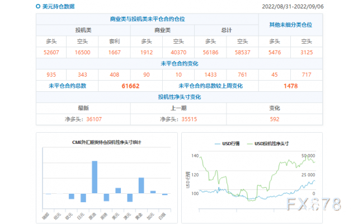Select the 商业类 column header
The height and width of the screenshot is (224, 358).
click(x=162, y=30)
